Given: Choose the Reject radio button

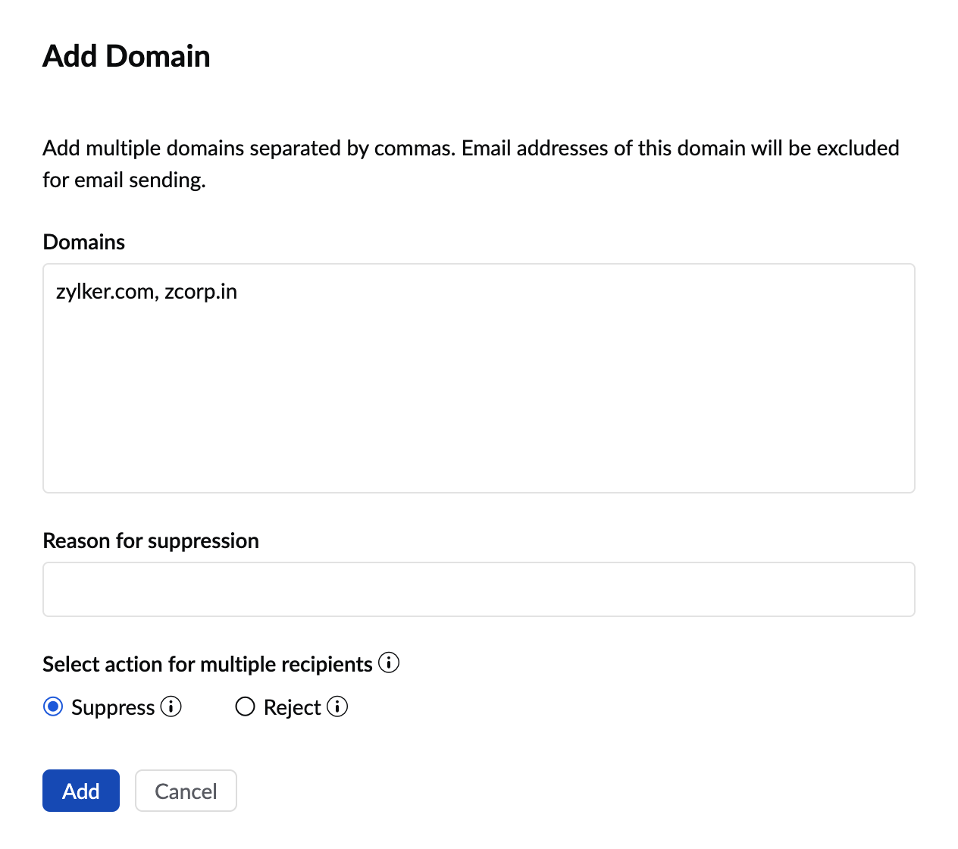Looking at the screenshot, I should [x=245, y=707].
